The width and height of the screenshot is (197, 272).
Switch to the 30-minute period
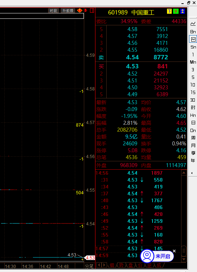[193, 100]
